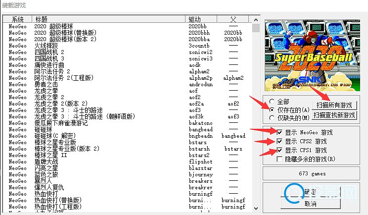Image resolution: width=368 pixels, height=215 pixels.
Task: Click the 673 games count label
Action: (312, 174)
